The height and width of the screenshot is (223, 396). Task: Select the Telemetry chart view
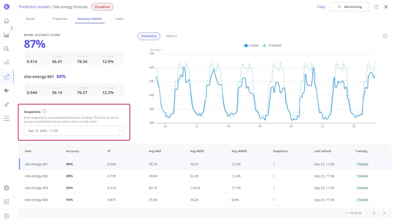click(x=149, y=36)
